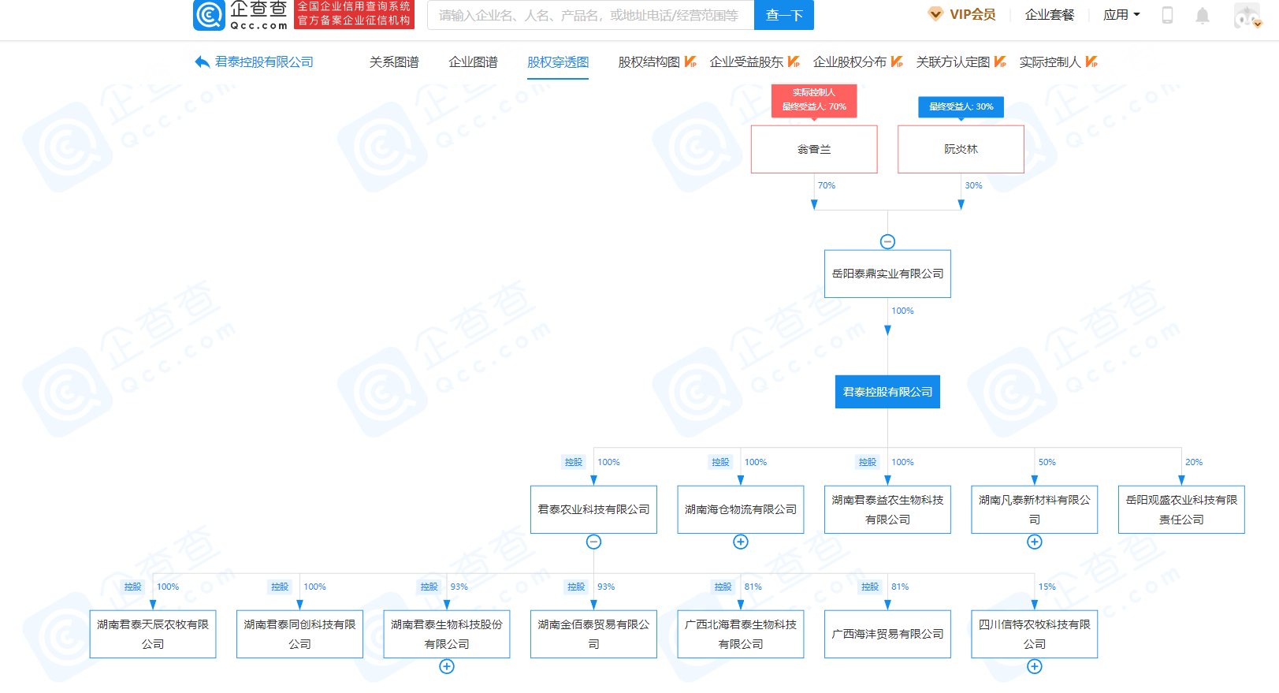This screenshot has height=693, width=1279.
Task: Open the 岳阳观盛农业科技有限责任公司 node
Action: pos(1181,509)
